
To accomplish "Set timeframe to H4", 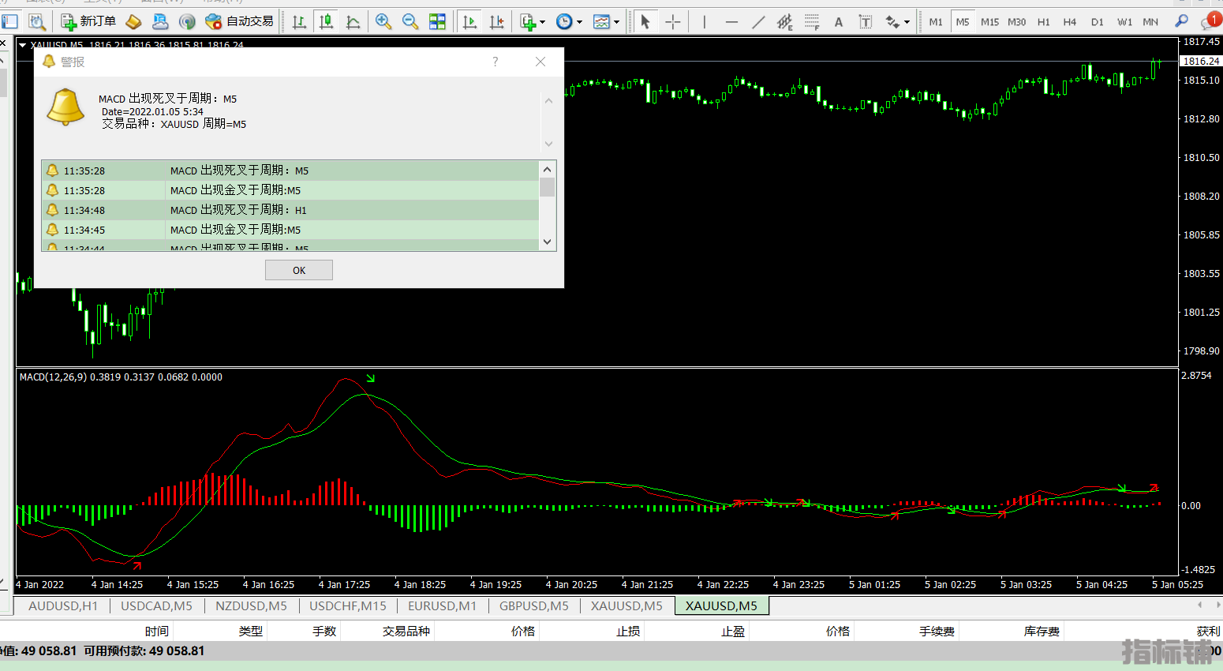I will (x=1070, y=22).
